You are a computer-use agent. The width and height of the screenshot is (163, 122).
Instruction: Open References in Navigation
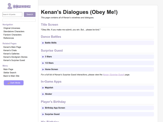(9, 38)
